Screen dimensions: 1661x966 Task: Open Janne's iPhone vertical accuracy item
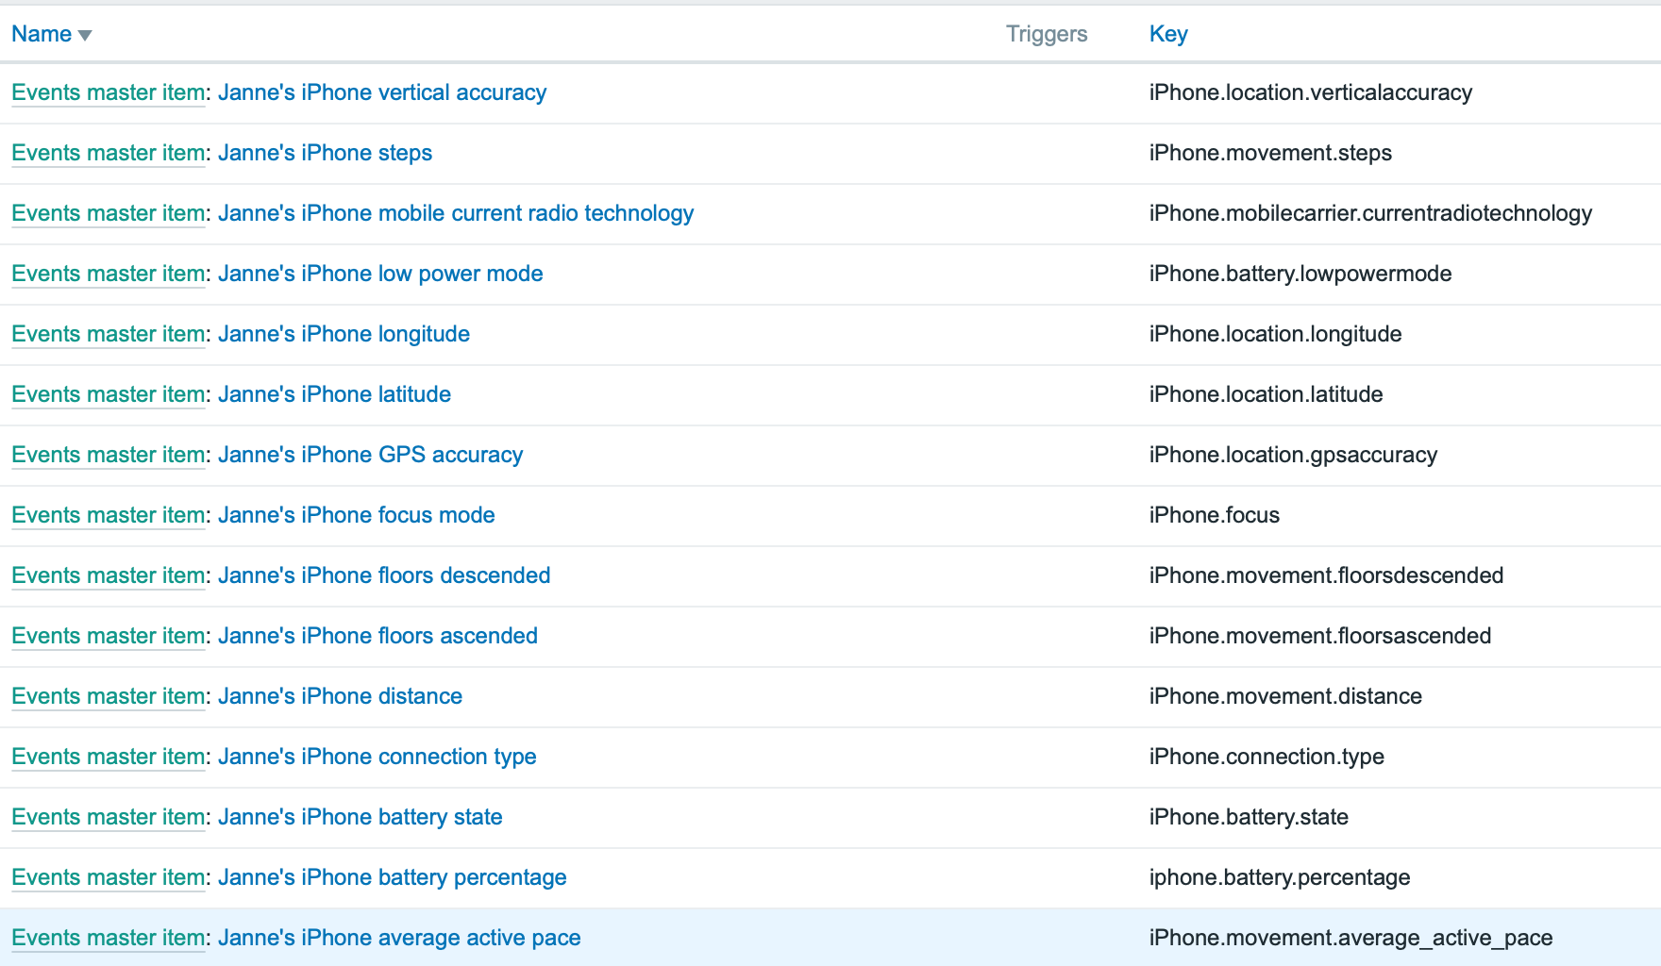pyautogui.click(x=381, y=92)
